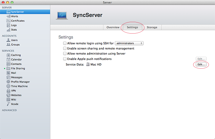Click the Users label in sidebar
Image resolution: width=215 pixels, height=139 pixels.
(x=14, y=40)
